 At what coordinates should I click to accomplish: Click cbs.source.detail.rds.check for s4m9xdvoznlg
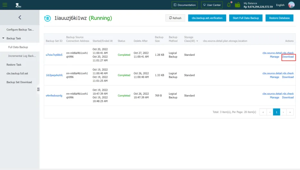[x=278, y=94]
